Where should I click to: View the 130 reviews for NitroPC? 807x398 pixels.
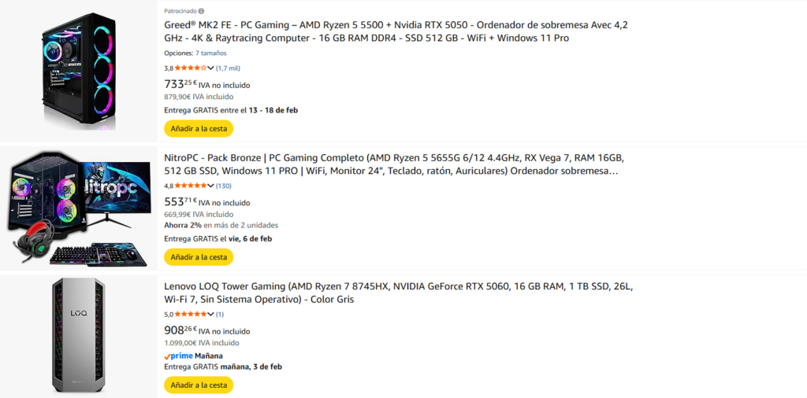tap(224, 186)
